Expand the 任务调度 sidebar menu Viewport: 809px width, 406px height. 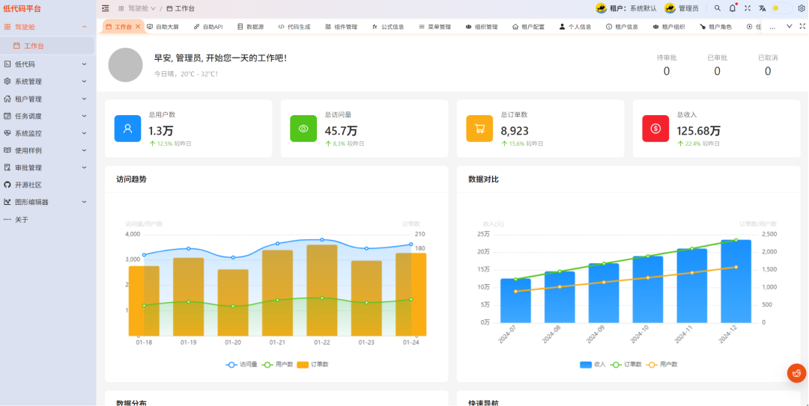coord(47,116)
